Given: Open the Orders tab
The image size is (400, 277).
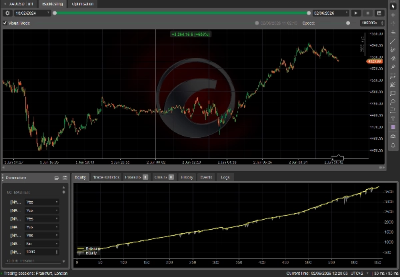Looking at the screenshot, I should [164, 177].
